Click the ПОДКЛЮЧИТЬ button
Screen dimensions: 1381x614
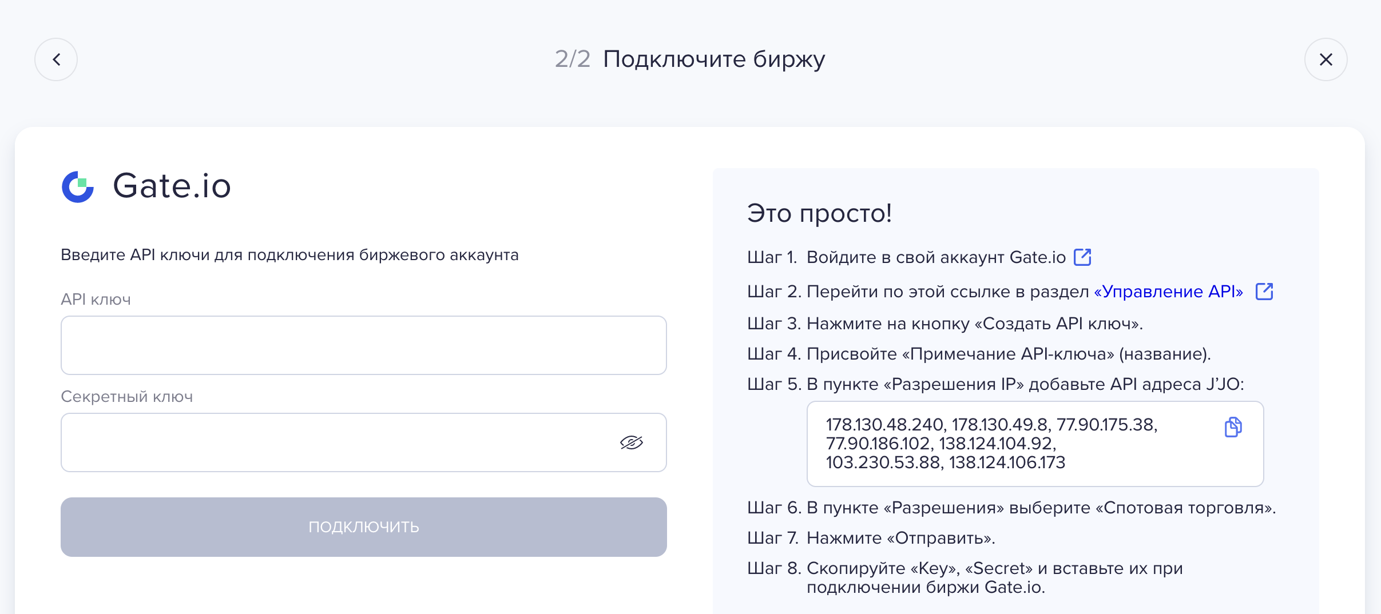(x=364, y=527)
